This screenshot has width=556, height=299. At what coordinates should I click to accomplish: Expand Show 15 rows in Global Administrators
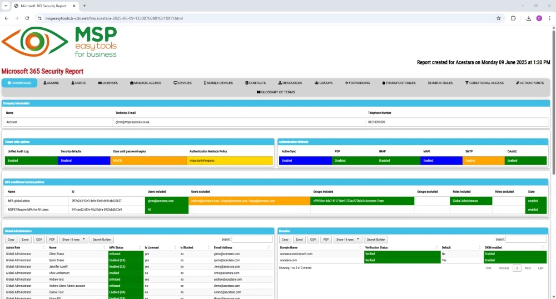74,240
